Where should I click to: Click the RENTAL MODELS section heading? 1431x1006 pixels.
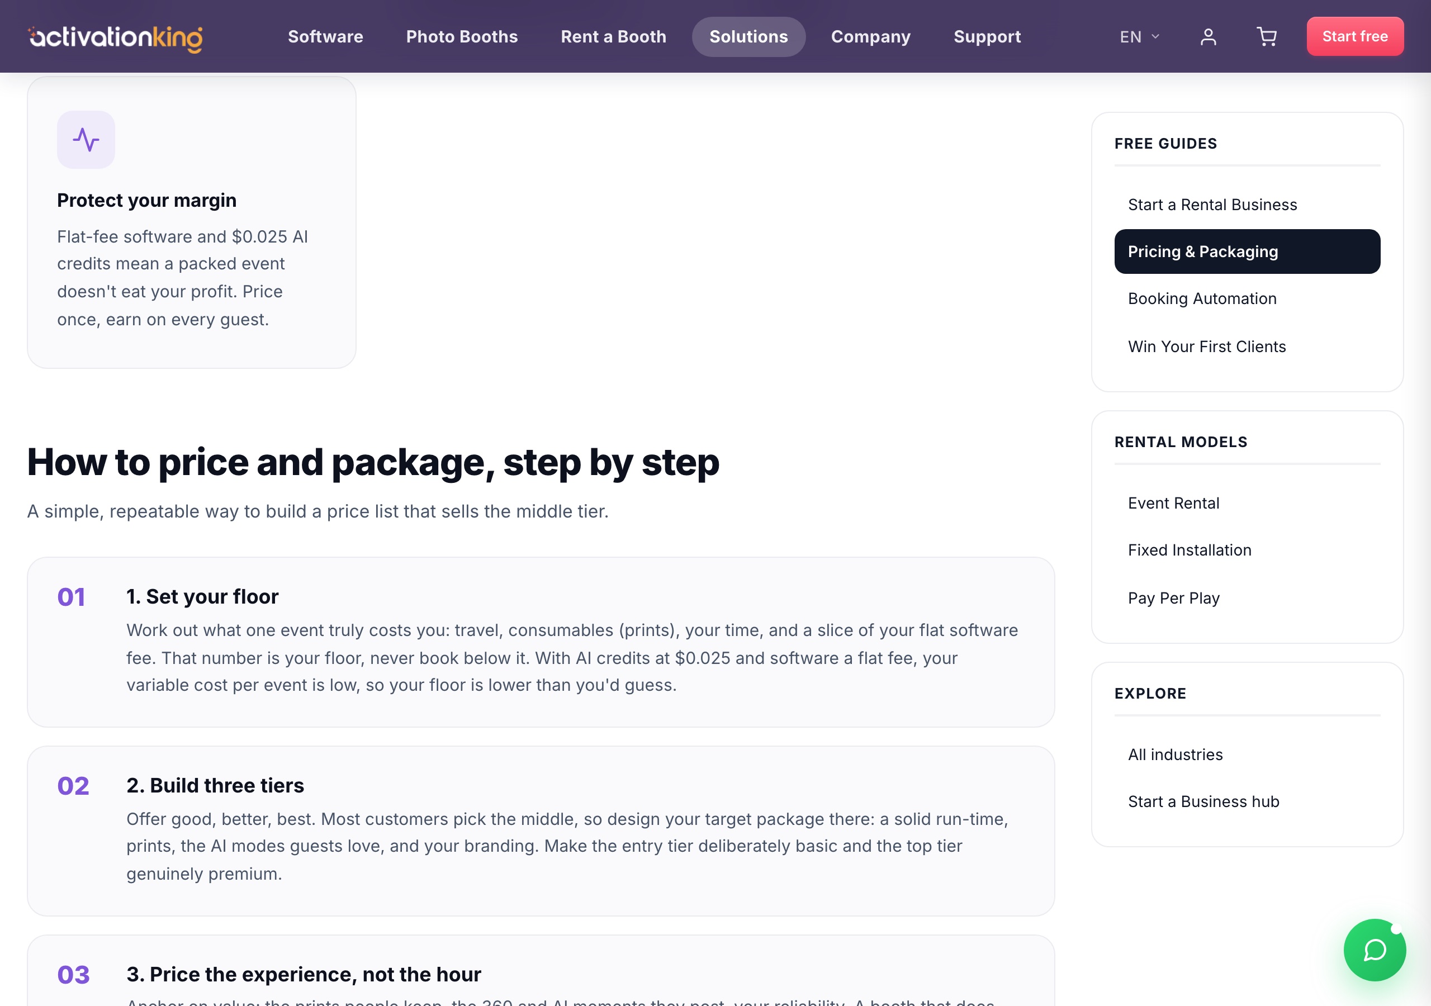coord(1181,442)
